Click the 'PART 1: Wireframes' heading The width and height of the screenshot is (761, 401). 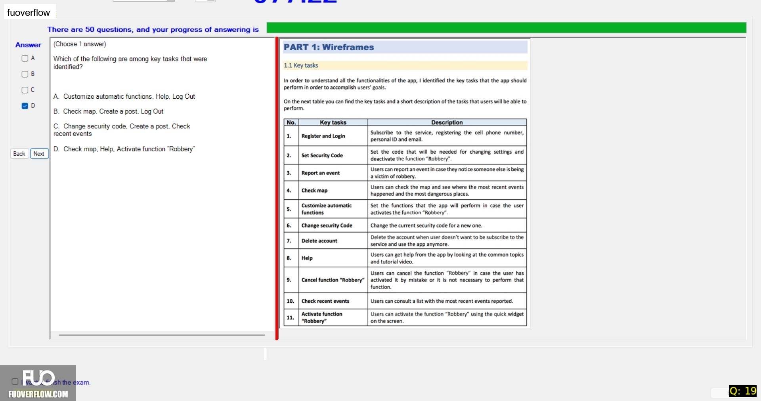(329, 47)
